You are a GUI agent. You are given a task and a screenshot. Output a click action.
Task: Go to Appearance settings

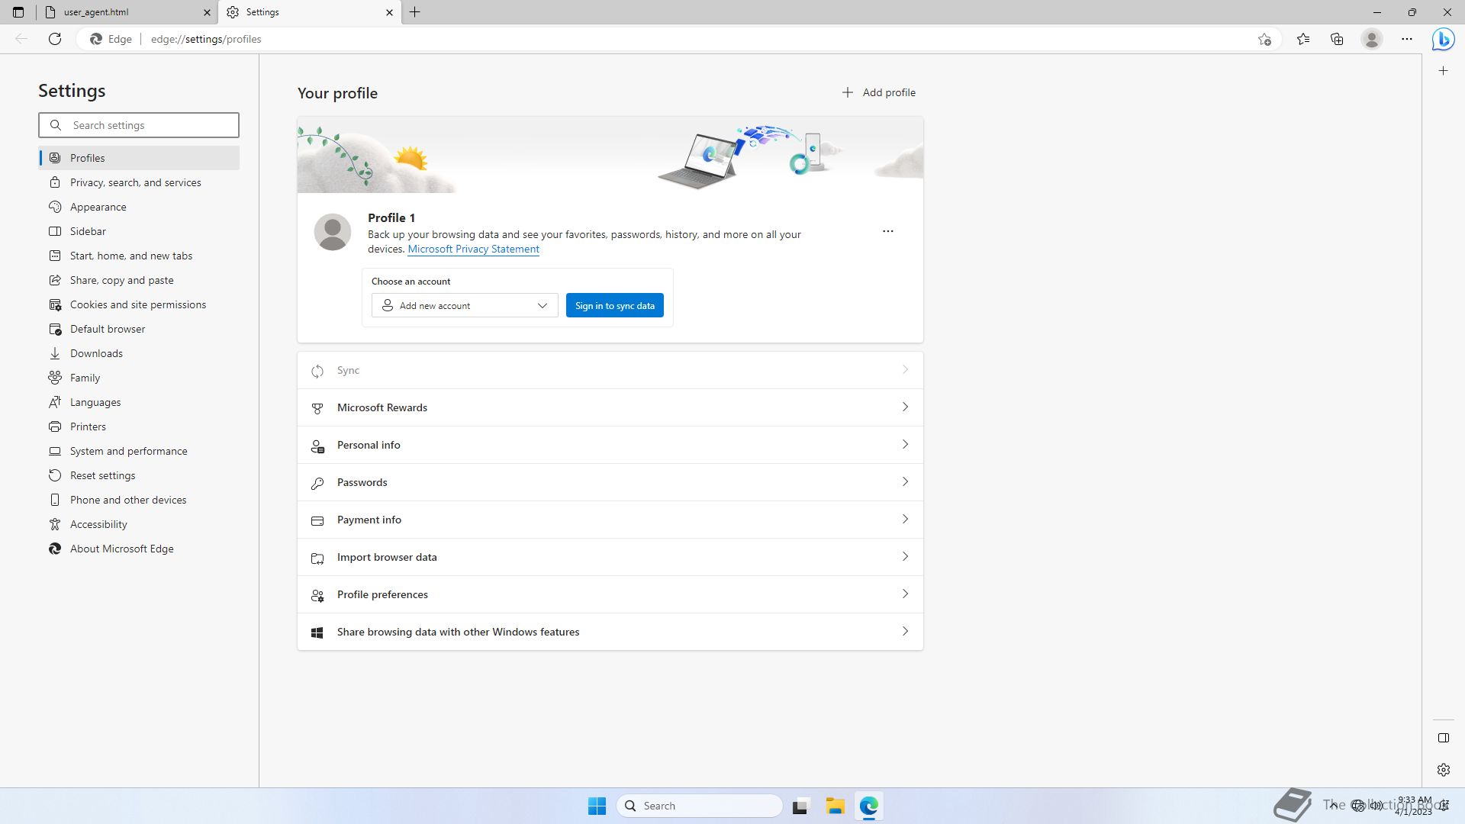139,207
